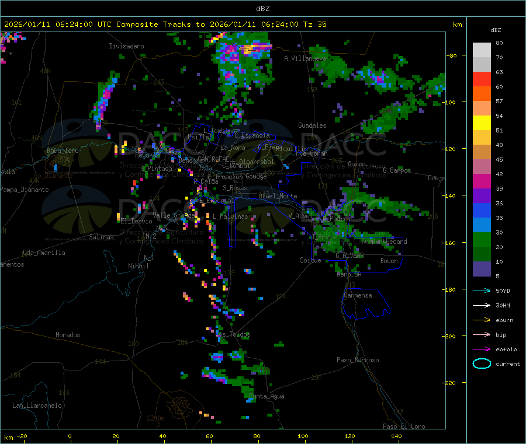The width and height of the screenshot is (526, 444).
Task: Click the timestamp '2026/01/11 06:24:00 UTC' text
Action: pos(58,25)
